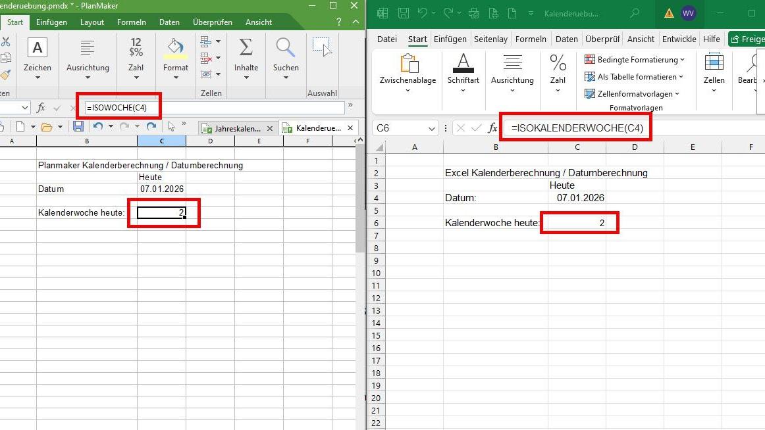Click the Zahl percent icon in Excel

558,64
